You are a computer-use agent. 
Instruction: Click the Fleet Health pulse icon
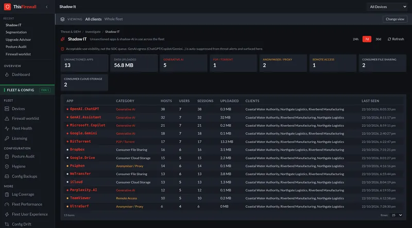point(7,128)
